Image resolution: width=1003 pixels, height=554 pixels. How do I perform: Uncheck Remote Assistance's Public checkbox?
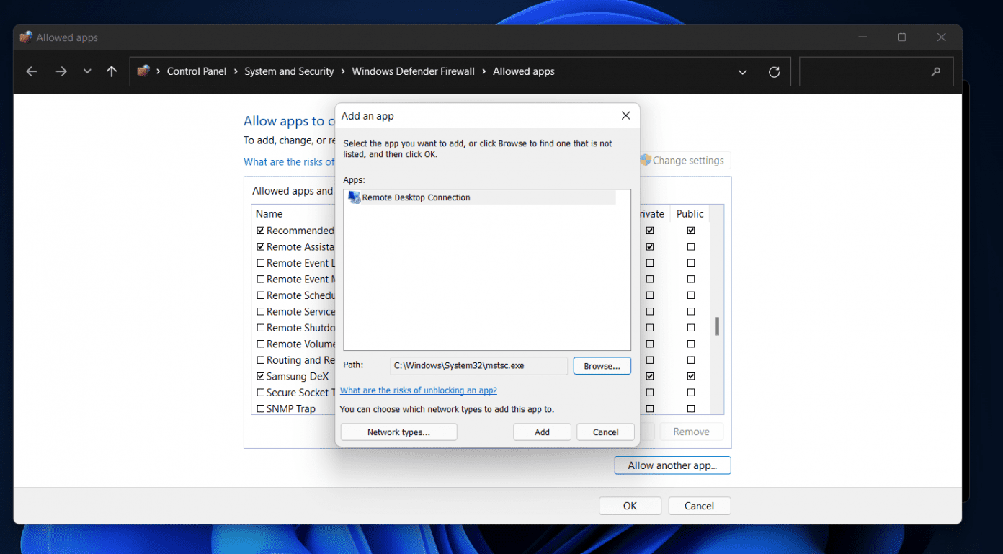click(x=690, y=246)
